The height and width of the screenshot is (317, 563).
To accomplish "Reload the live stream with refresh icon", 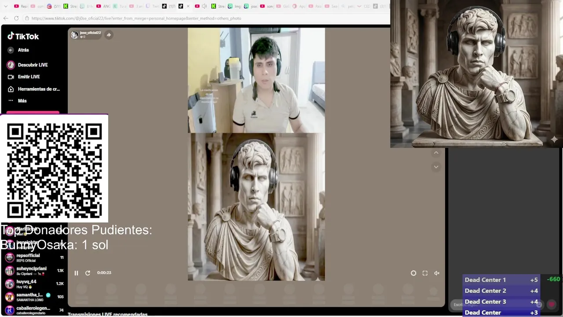I will [88, 273].
